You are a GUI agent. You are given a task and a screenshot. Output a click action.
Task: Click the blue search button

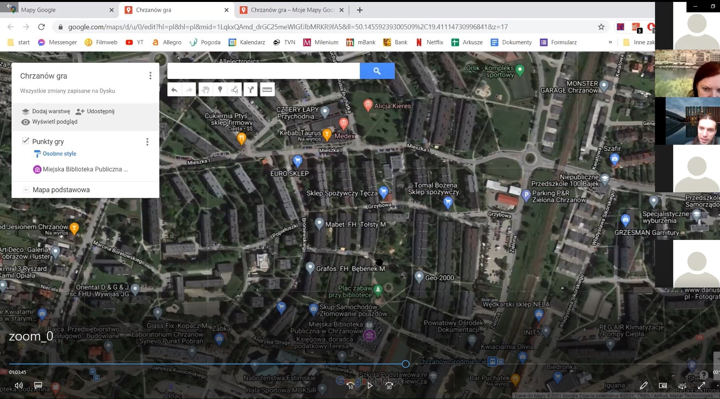(377, 71)
